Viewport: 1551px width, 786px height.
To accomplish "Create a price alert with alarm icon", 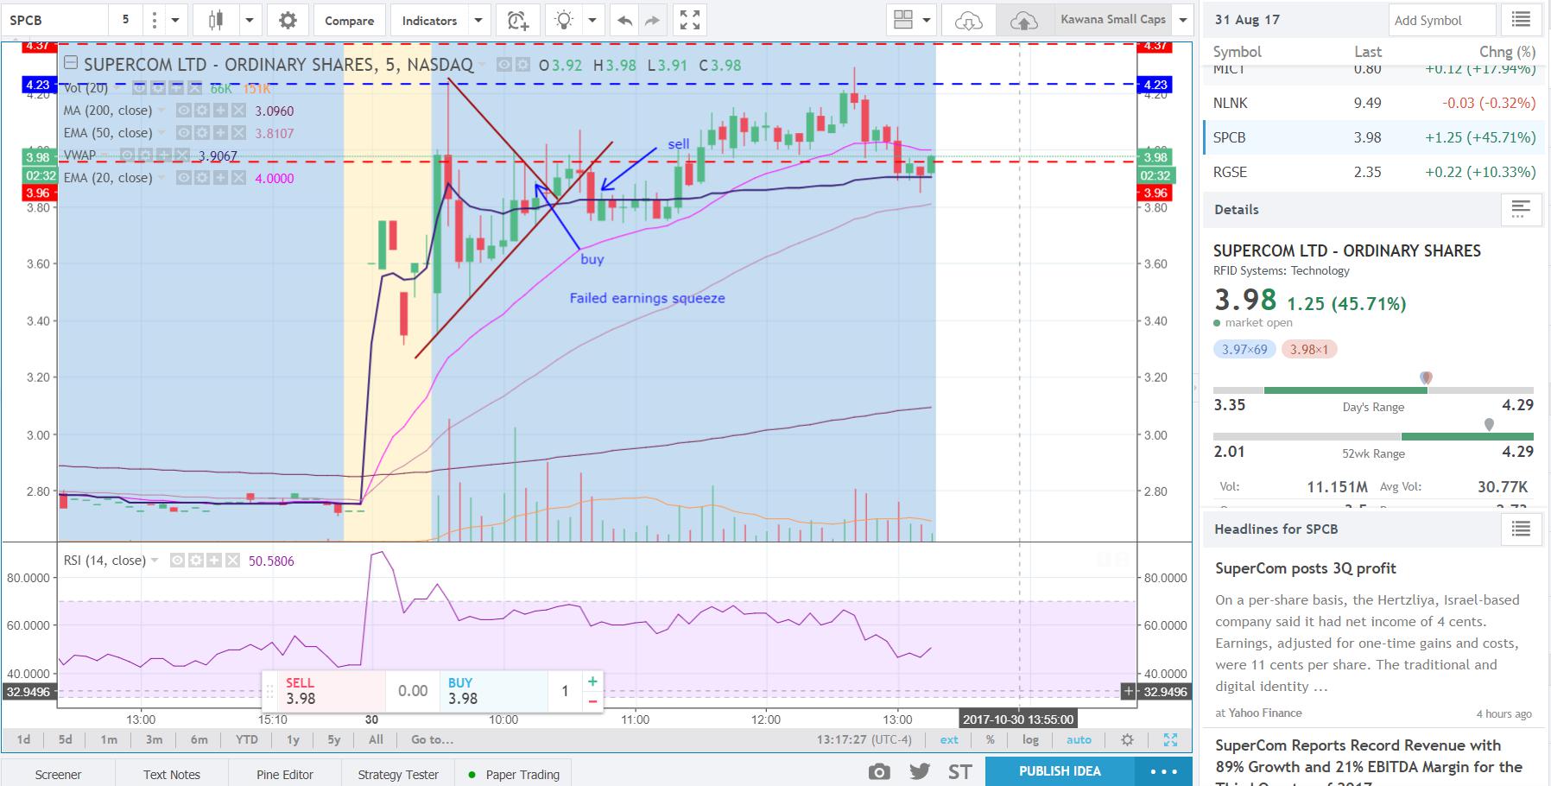I will pos(517,20).
